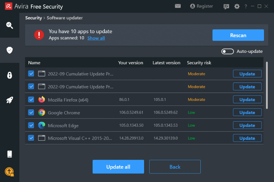274x182 pixels.
Task: Click the Show all link
Action: point(96,38)
